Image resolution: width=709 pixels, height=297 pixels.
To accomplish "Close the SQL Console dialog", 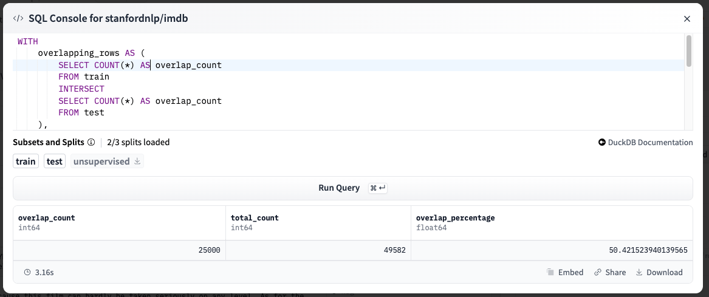I will pyautogui.click(x=687, y=19).
